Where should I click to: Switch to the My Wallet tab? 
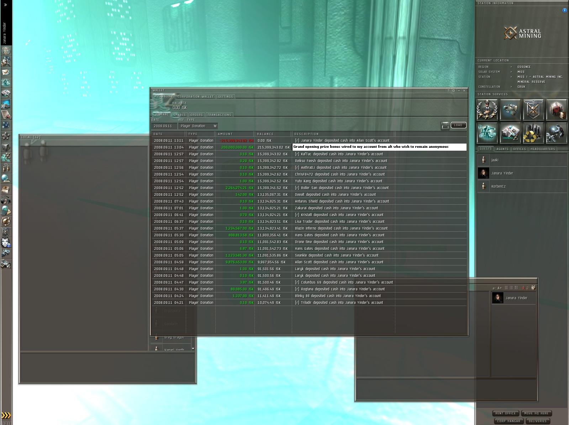[164, 96]
